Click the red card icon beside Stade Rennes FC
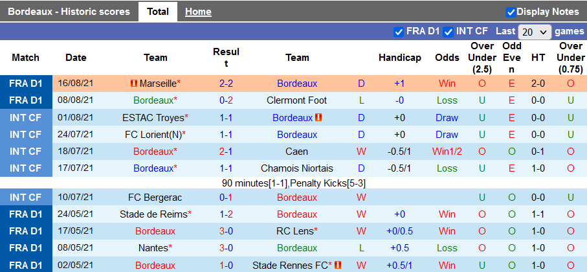The image size is (587, 272). pyautogui.click(x=338, y=266)
